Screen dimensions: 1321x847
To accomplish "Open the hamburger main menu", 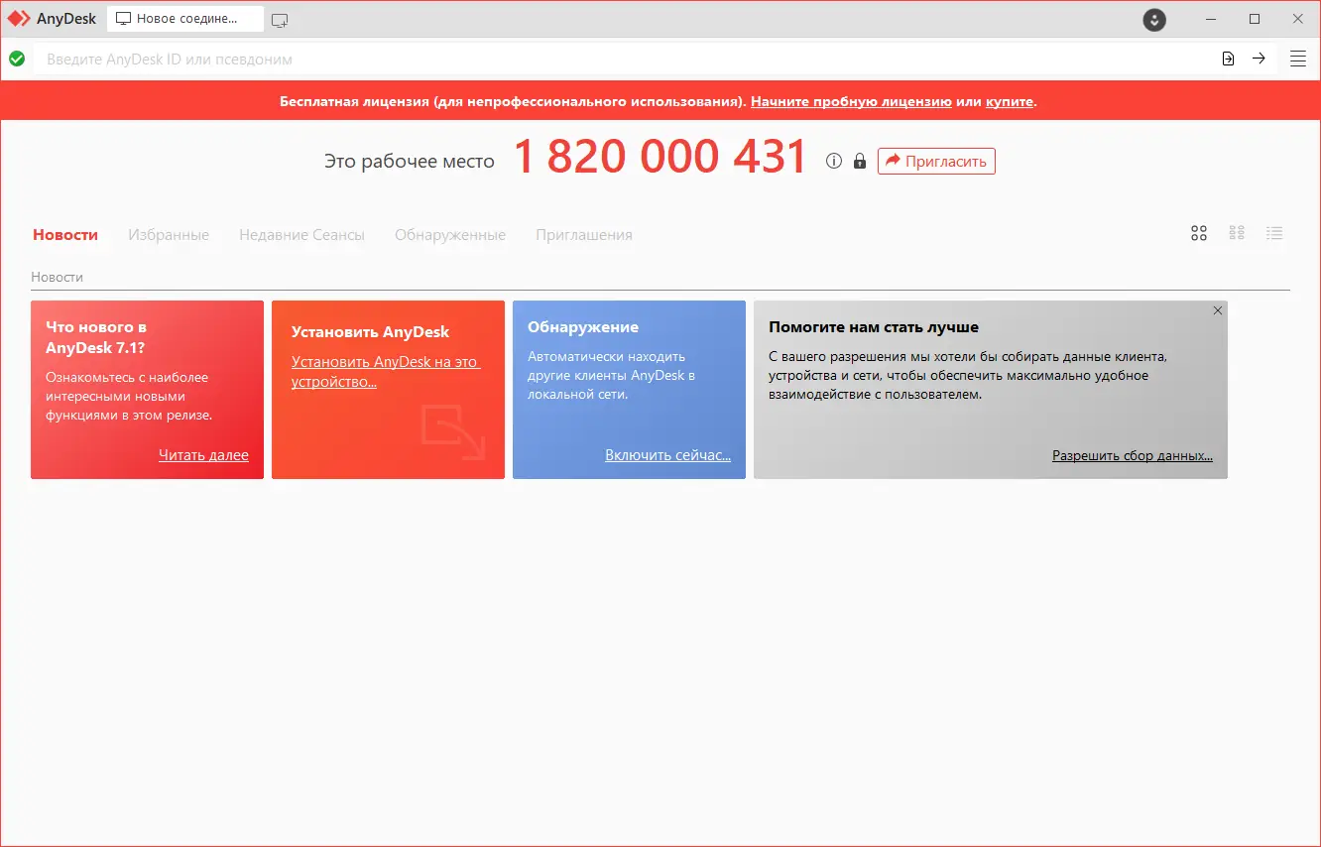I will (x=1297, y=59).
